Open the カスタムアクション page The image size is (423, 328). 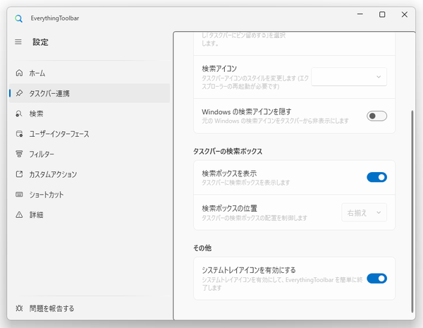[x=90, y=174]
